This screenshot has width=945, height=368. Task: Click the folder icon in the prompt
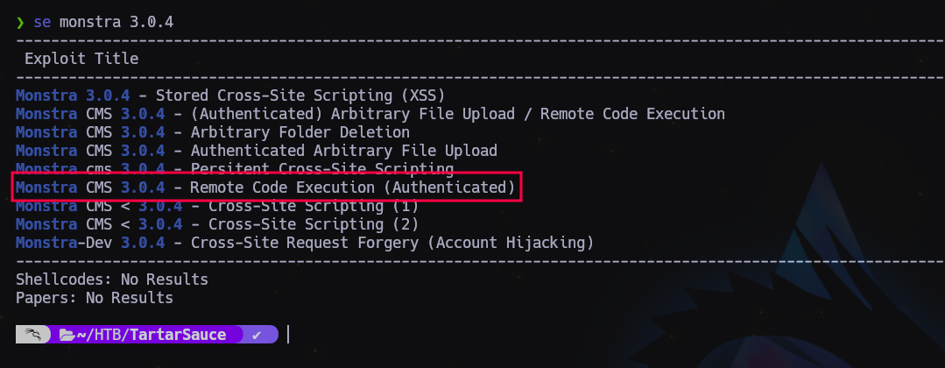[x=67, y=335]
